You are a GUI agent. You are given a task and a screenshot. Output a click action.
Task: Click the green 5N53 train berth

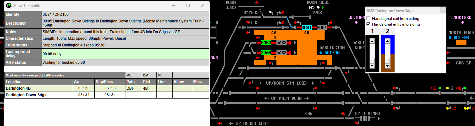tap(266, 43)
